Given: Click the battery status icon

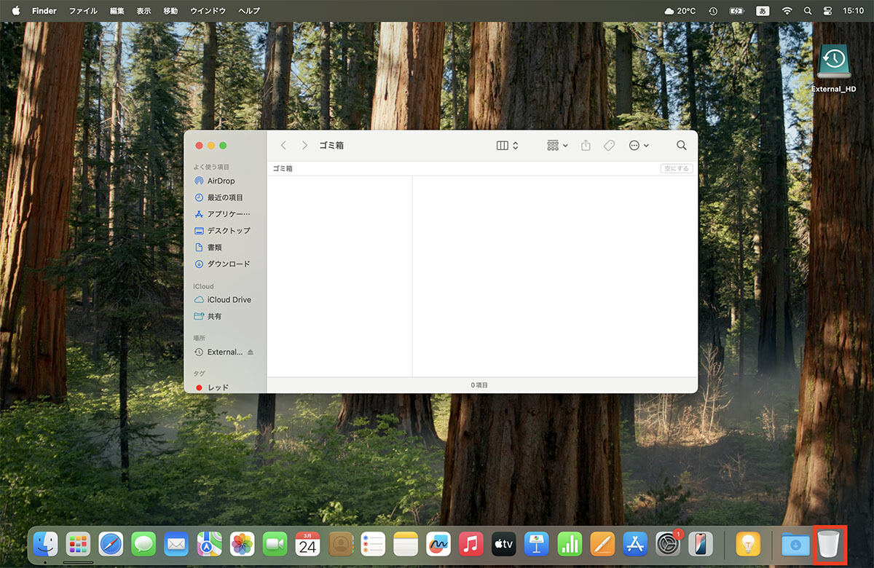Looking at the screenshot, I should [x=738, y=11].
